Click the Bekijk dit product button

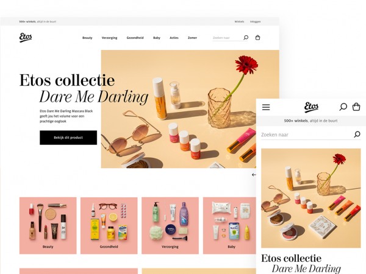[x=68, y=138]
